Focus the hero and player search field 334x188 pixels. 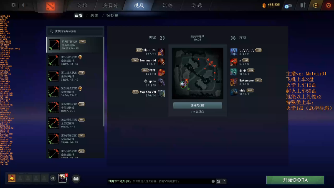click(75, 31)
